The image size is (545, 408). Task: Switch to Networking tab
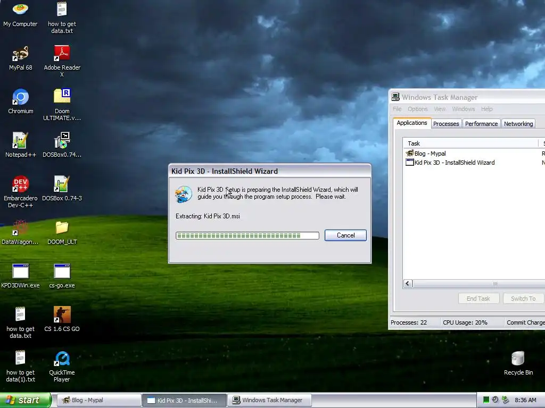[x=518, y=124]
